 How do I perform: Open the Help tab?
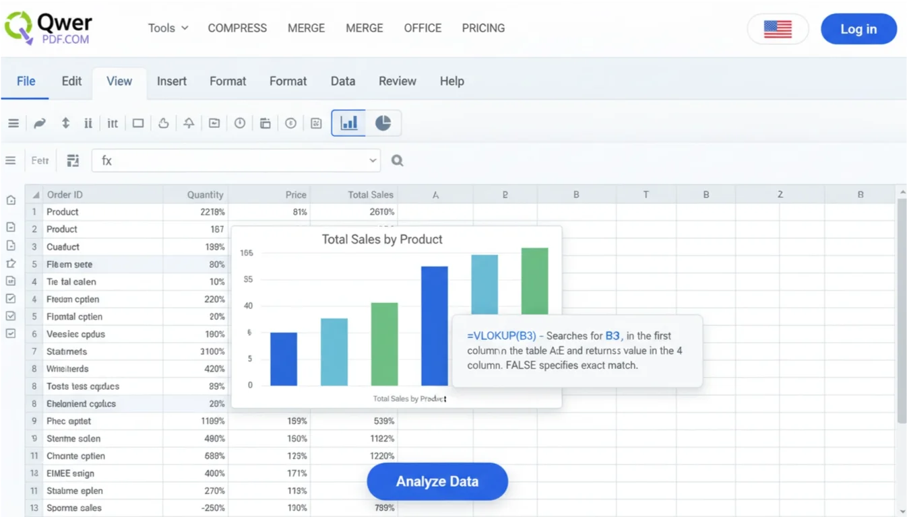(x=452, y=81)
